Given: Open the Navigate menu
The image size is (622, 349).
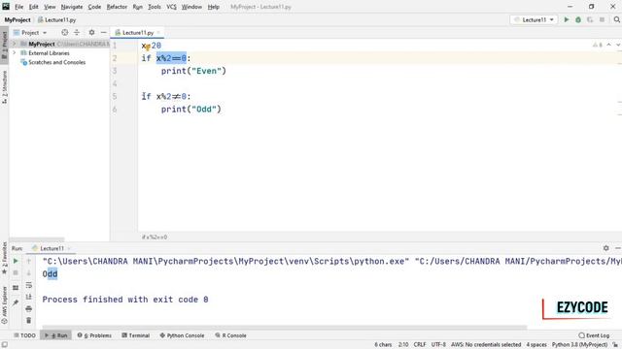Looking at the screenshot, I should [x=72, y=7].
